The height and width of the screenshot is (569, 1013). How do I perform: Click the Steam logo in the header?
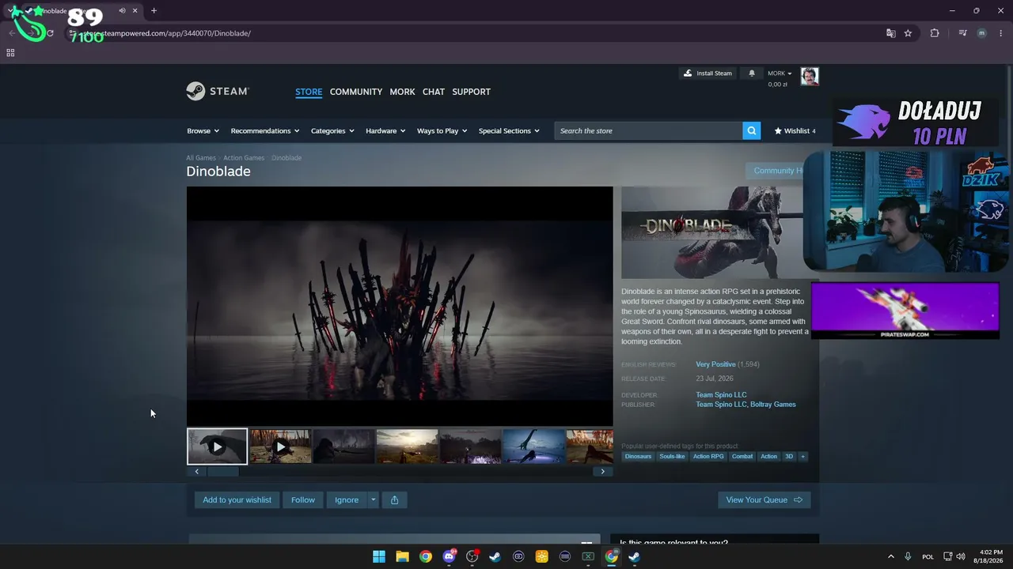(x=218, y=92)
